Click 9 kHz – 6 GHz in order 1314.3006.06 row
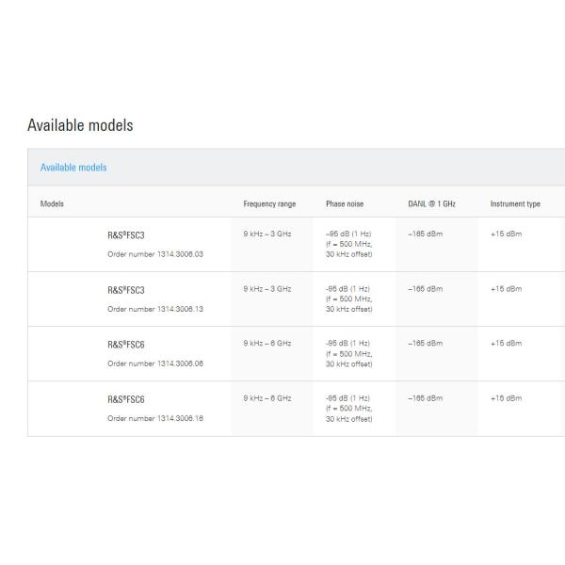The image size is (565, 565). pos(267,344)
